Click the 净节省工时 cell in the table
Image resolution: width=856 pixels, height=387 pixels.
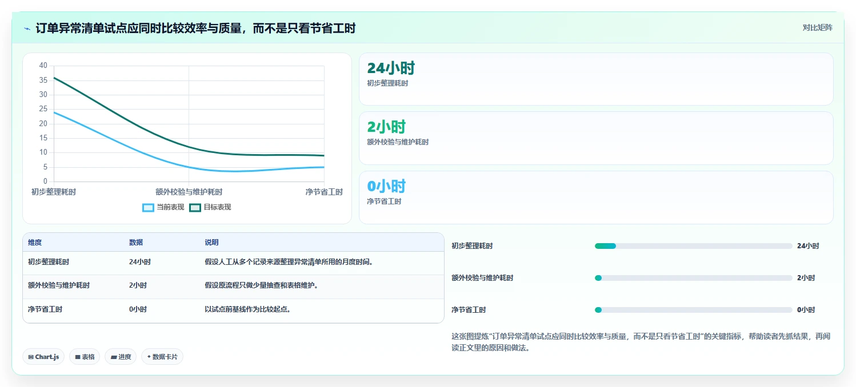click(x=45, y=309)
